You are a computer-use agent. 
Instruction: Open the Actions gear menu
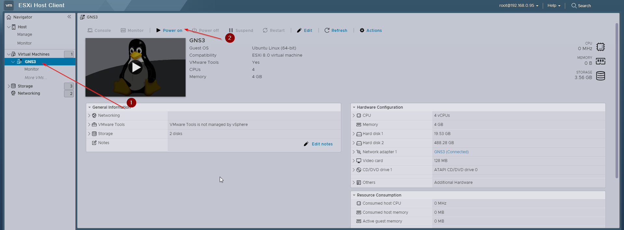(370, 30)
